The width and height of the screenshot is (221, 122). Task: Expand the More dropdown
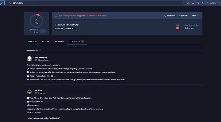pos(196,16)
